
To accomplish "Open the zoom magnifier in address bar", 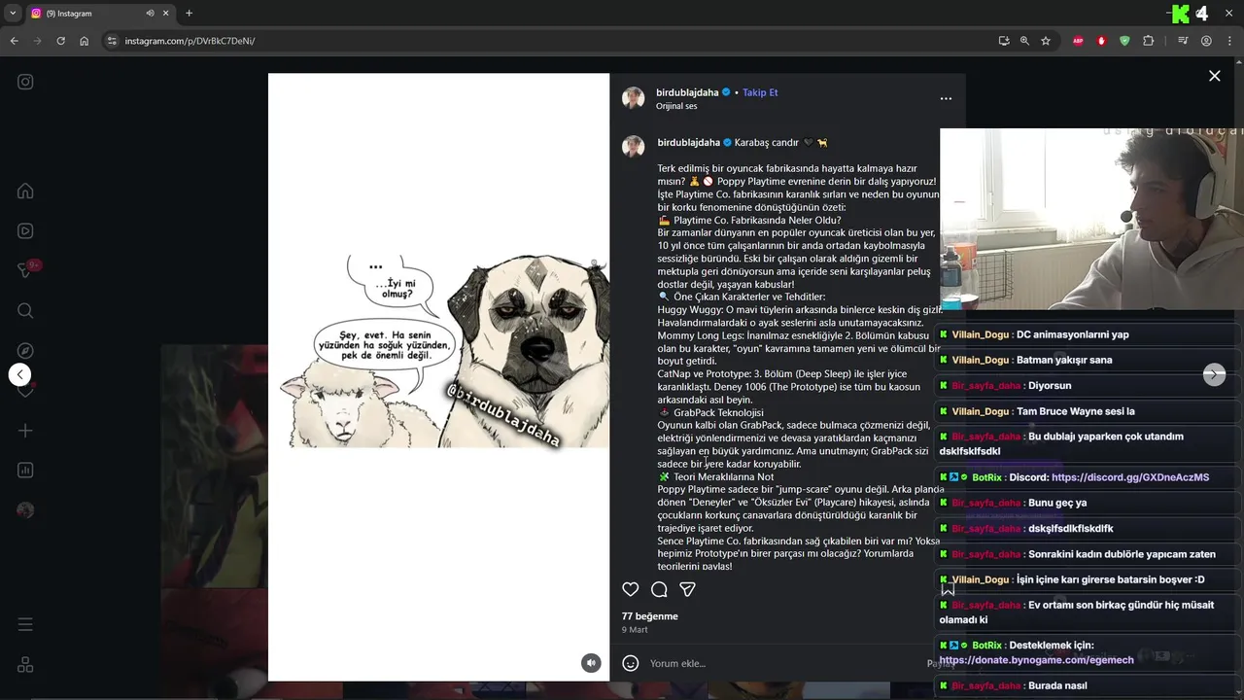I will coord(1024,41).
